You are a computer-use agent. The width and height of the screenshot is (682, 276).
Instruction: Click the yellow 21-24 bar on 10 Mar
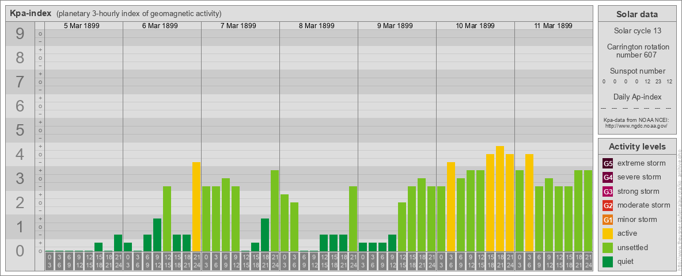[x=509, y=202]
